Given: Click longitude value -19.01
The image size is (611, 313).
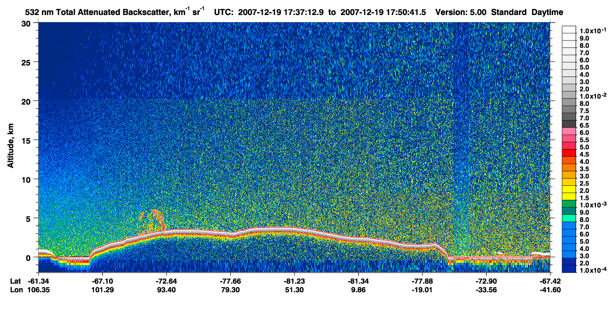Looking at the screenshot, I should click(422, 290).
